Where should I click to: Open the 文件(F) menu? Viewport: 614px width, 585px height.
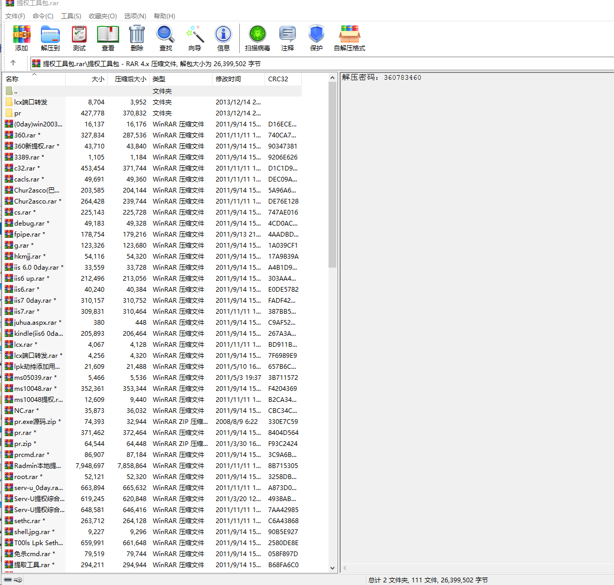tap(15, 16)
